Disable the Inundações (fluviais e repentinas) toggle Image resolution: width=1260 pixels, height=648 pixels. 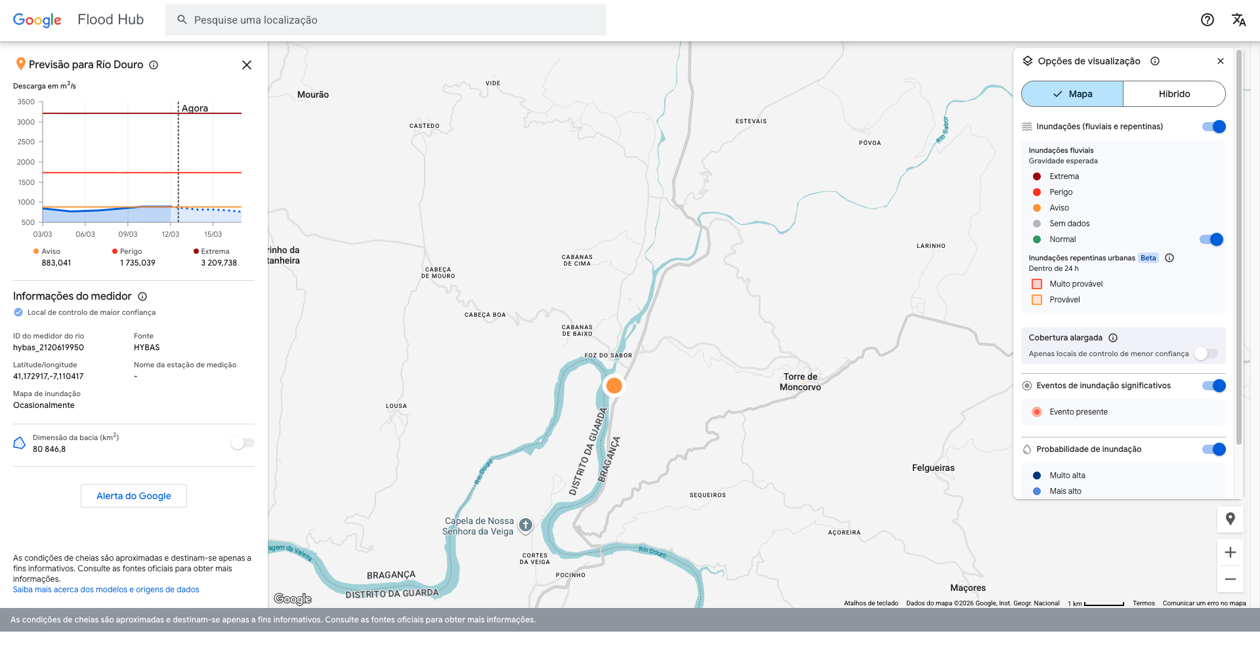tap(1213, 127)
